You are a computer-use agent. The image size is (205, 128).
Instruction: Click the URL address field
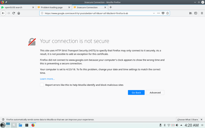tap(97, 13)
